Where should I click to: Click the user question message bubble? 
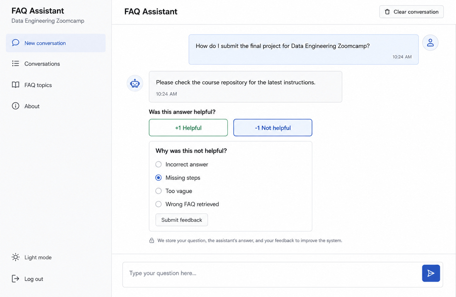304,50
